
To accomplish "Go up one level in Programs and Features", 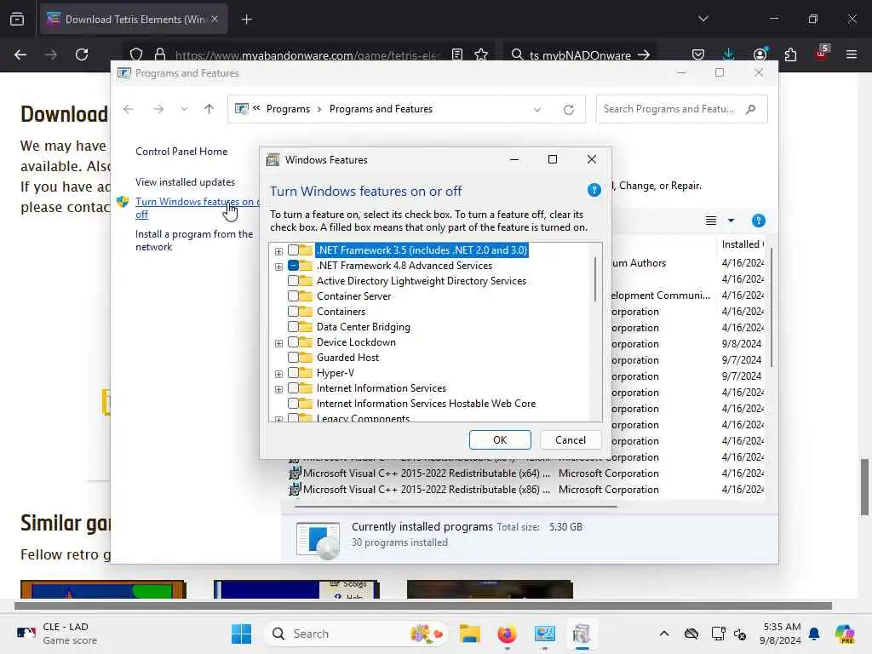I will click(209, 109).
